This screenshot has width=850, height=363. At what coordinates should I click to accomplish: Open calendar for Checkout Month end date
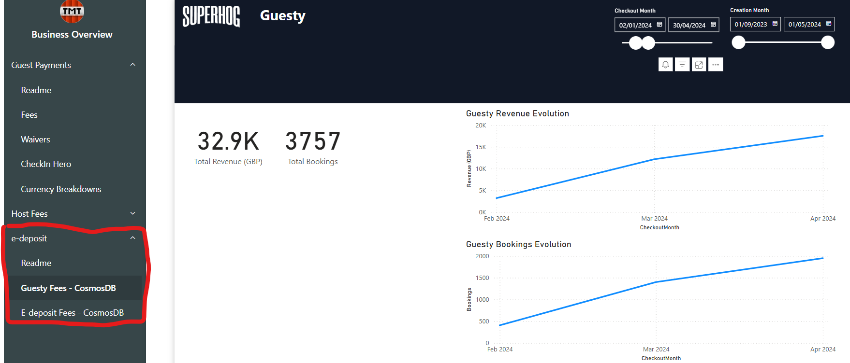[x=713, y=25]
